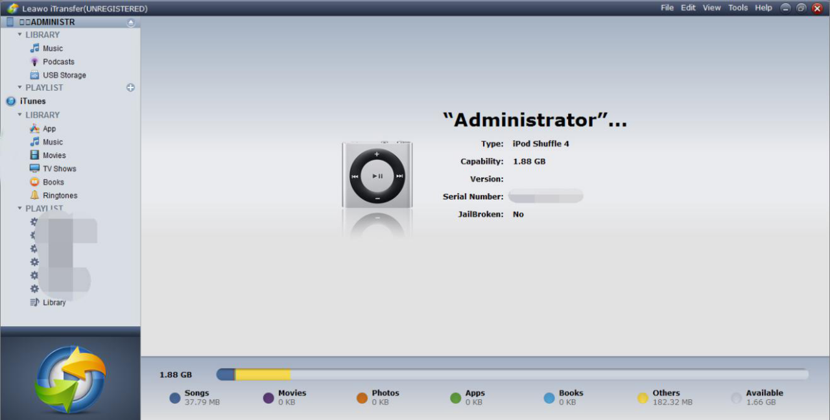This screenshot has width=830, height=420.
Task: Open the Help menu
Action: pyautogui.click(x=764, y=8)
